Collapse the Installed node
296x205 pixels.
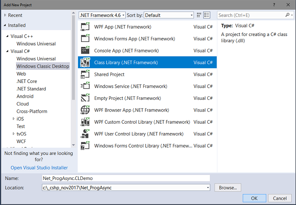(x=5, y=25)
